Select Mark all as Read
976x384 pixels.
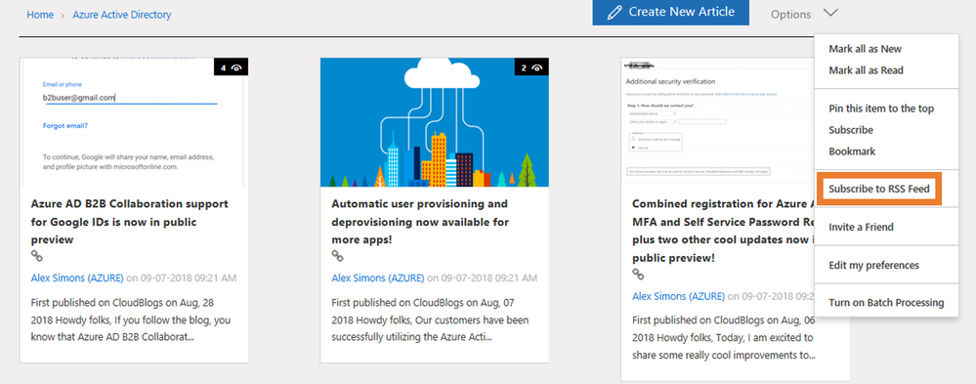click(866, 70)
